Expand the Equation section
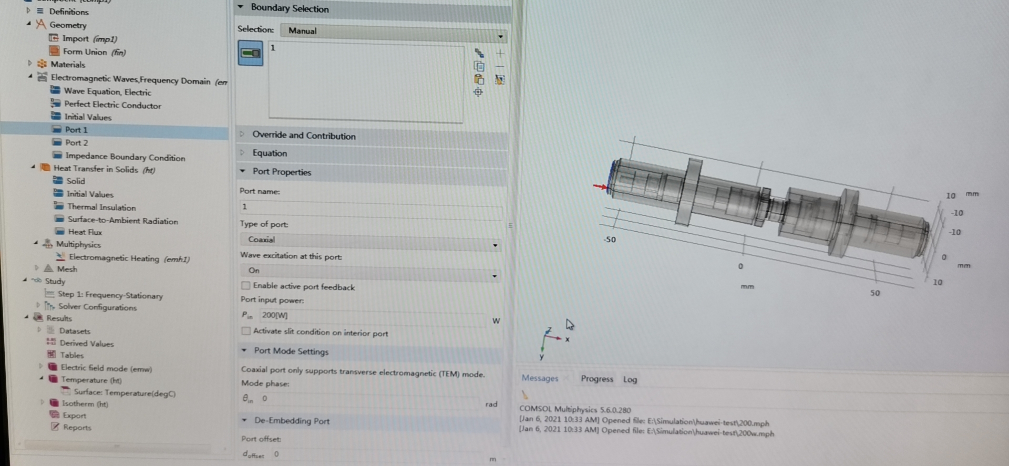 (270, 153)
